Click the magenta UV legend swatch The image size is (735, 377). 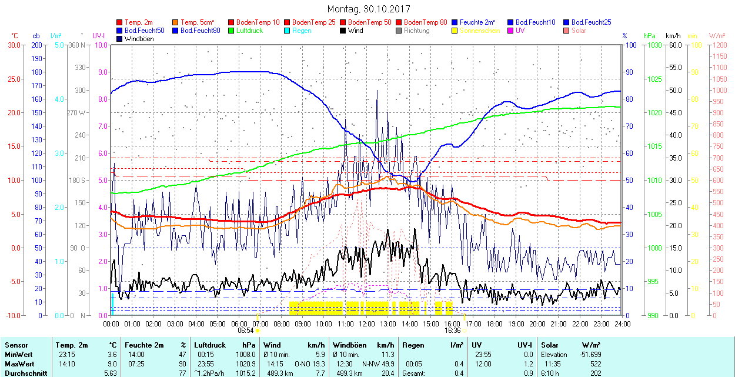[x=511, y=31]
